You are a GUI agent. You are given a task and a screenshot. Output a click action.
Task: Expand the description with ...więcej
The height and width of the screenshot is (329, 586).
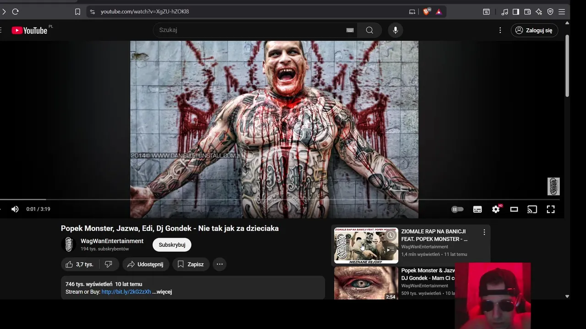[x=162, y=292]
